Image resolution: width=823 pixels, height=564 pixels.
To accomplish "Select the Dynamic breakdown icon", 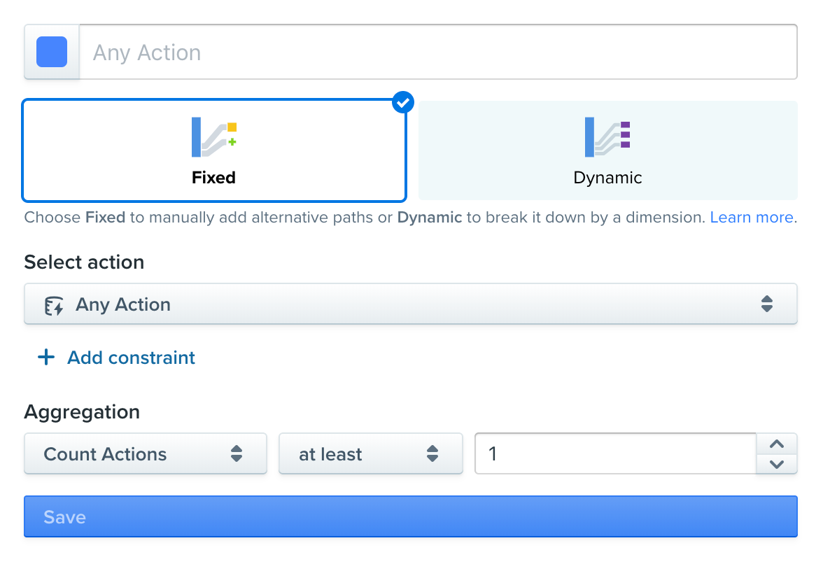I will click(x=607, y=137).
